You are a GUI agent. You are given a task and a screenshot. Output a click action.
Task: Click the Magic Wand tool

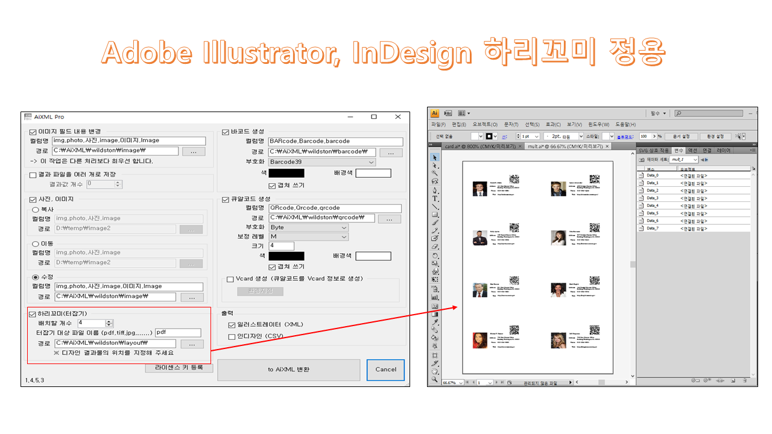pyautogui.click(x=435, y=174)
